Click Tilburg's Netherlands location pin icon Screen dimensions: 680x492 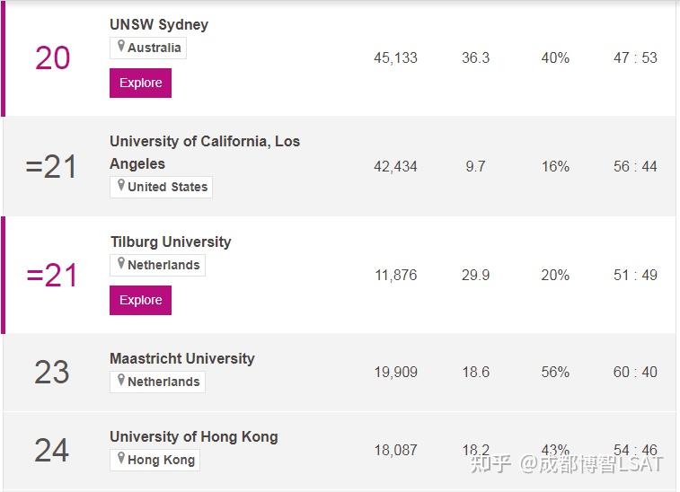pos(120,264)
